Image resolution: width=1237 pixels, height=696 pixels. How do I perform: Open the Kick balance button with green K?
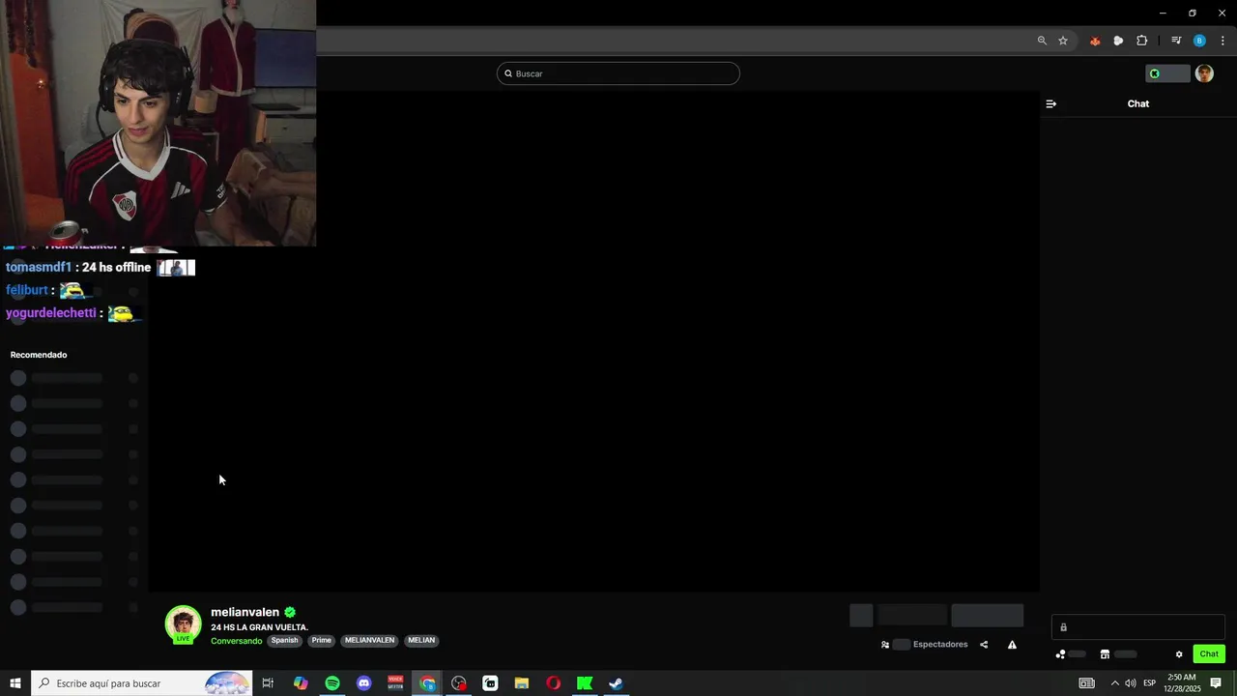point(1167,73)
